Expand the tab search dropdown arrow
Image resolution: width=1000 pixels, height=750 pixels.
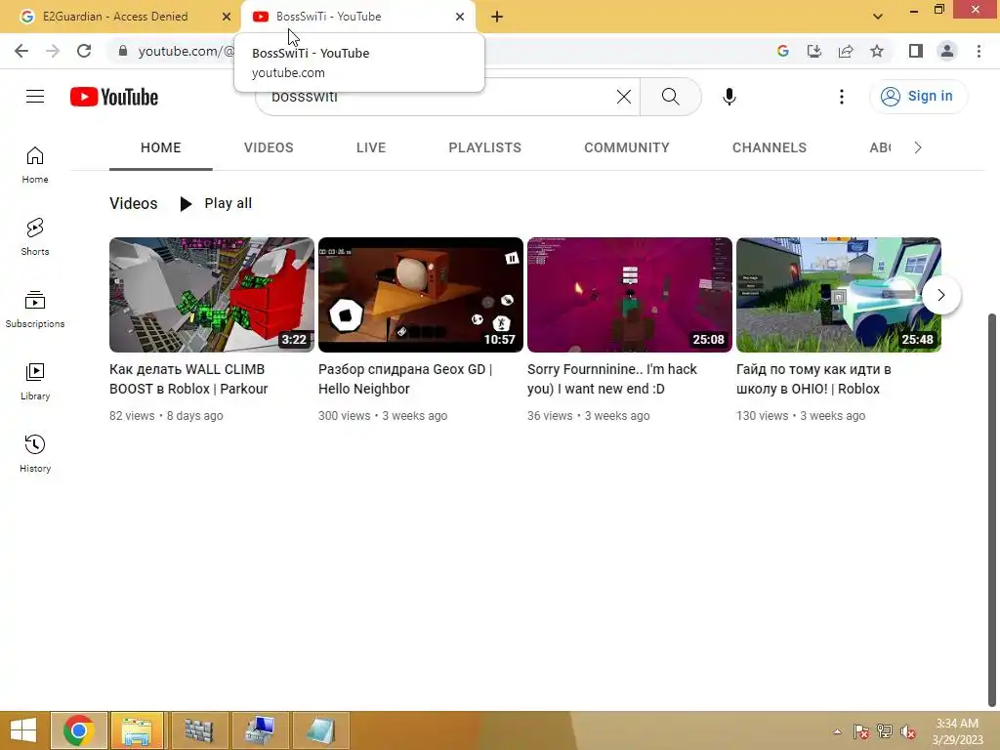[878, 17]
